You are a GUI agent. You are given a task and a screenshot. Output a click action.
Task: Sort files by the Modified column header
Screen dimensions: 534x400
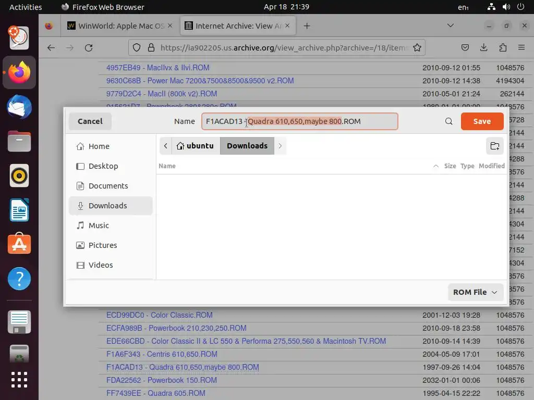491,166
